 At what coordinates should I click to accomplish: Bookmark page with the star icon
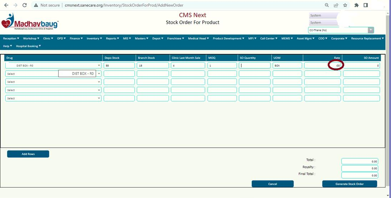tap(345, 5)
